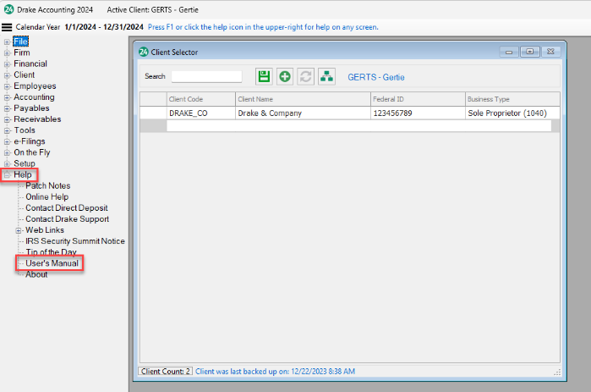591x392 pixels.
Task: Click the green Save icon in Client Selector
Action: coord(264,76)
